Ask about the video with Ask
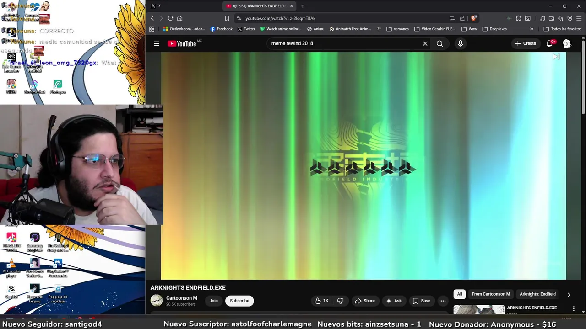 [394, 301]
